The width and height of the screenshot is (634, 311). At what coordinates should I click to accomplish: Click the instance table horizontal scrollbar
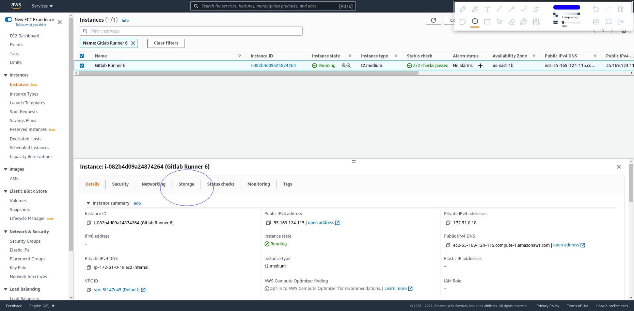point(249,73)
